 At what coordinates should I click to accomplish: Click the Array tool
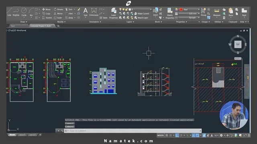tap(69, 18)
